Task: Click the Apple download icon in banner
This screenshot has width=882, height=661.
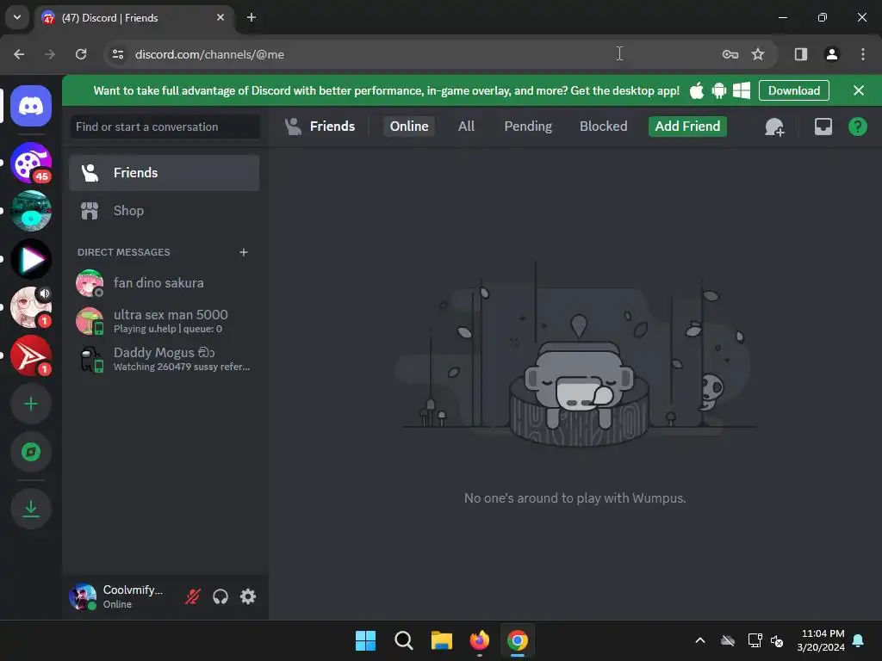Action: [696, 90]
